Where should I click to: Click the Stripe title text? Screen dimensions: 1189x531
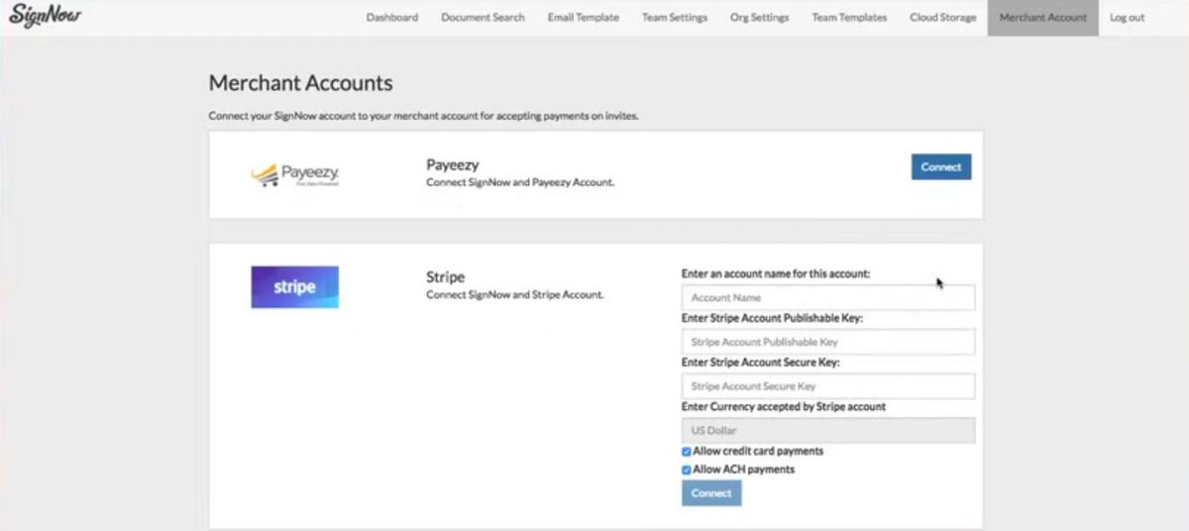445,277
